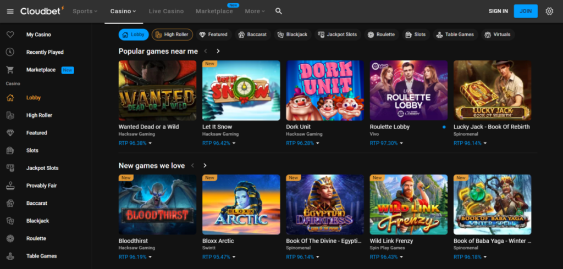Open Live Casino in top navigation
The width and height of the screenshot is (563, 269).
coord(166,11)
